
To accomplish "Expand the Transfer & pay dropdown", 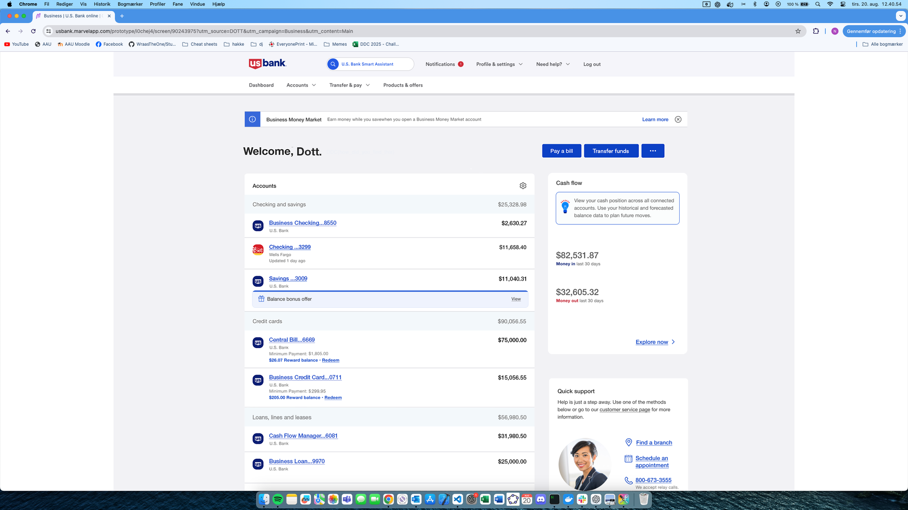I will pos(350,85).
